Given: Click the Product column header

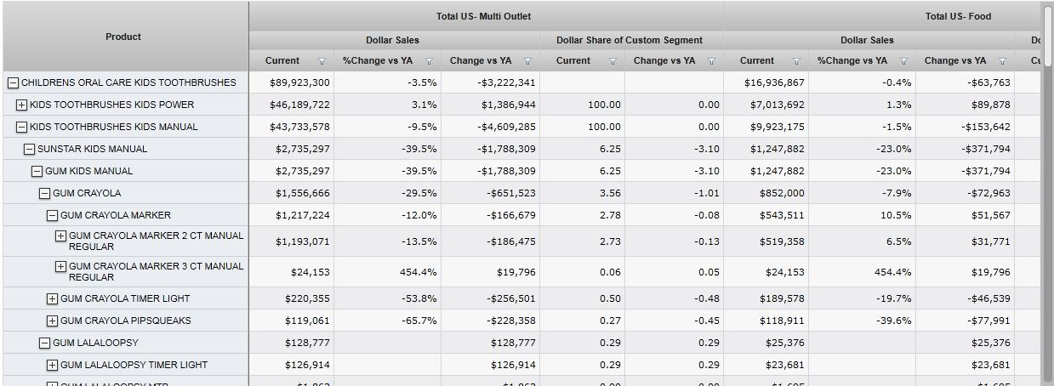Looking at the screenshot, I should tap(123, 37).
